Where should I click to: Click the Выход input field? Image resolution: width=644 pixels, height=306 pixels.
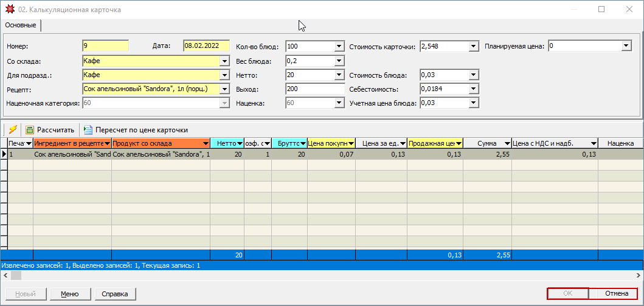click(314, 89)
